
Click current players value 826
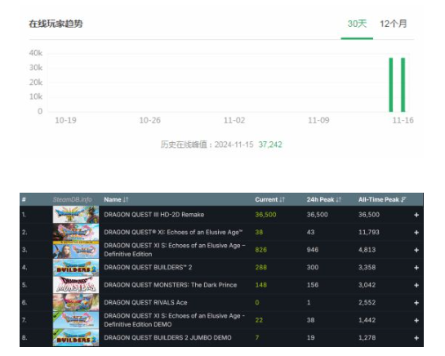click(x=261, y=250)
